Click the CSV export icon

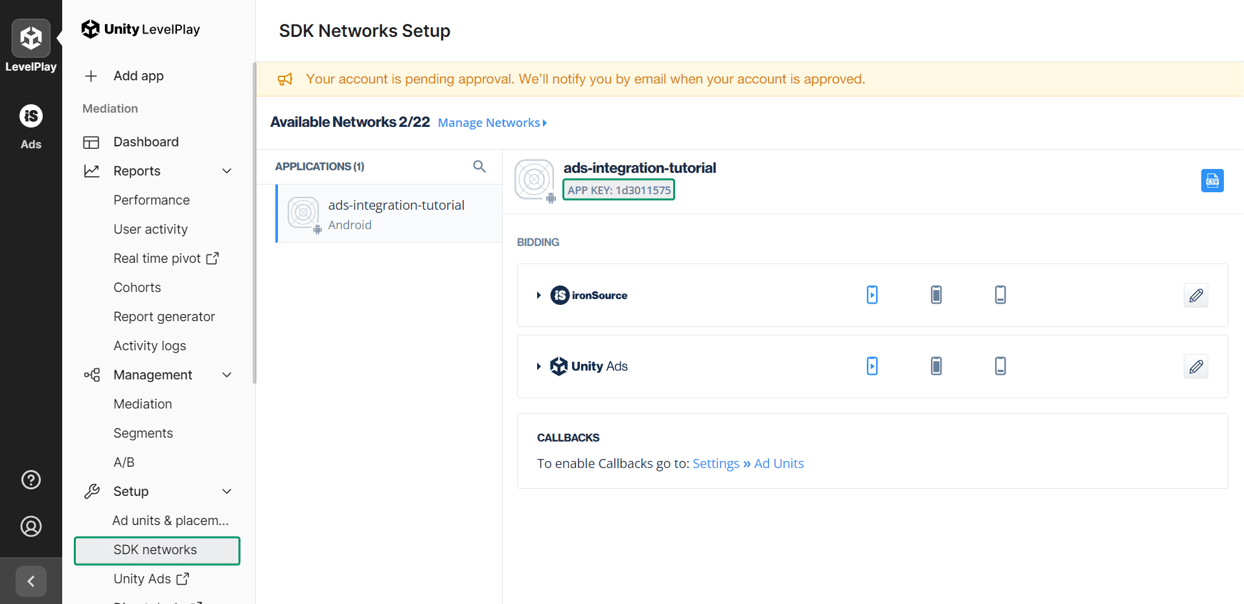pos(1212,181)
